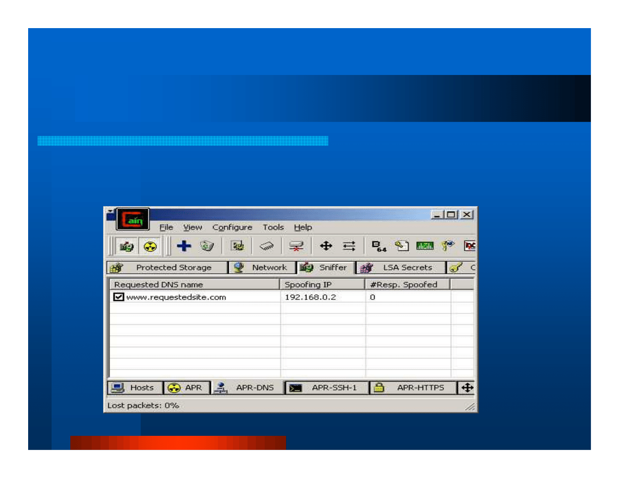Open the Configure menu
619x478 pixels.
click(232, 227)
